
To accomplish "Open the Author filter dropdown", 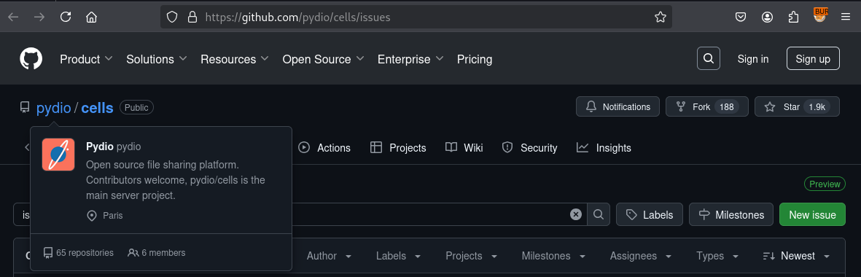I will pyautogui.click(x=329, y=256).
